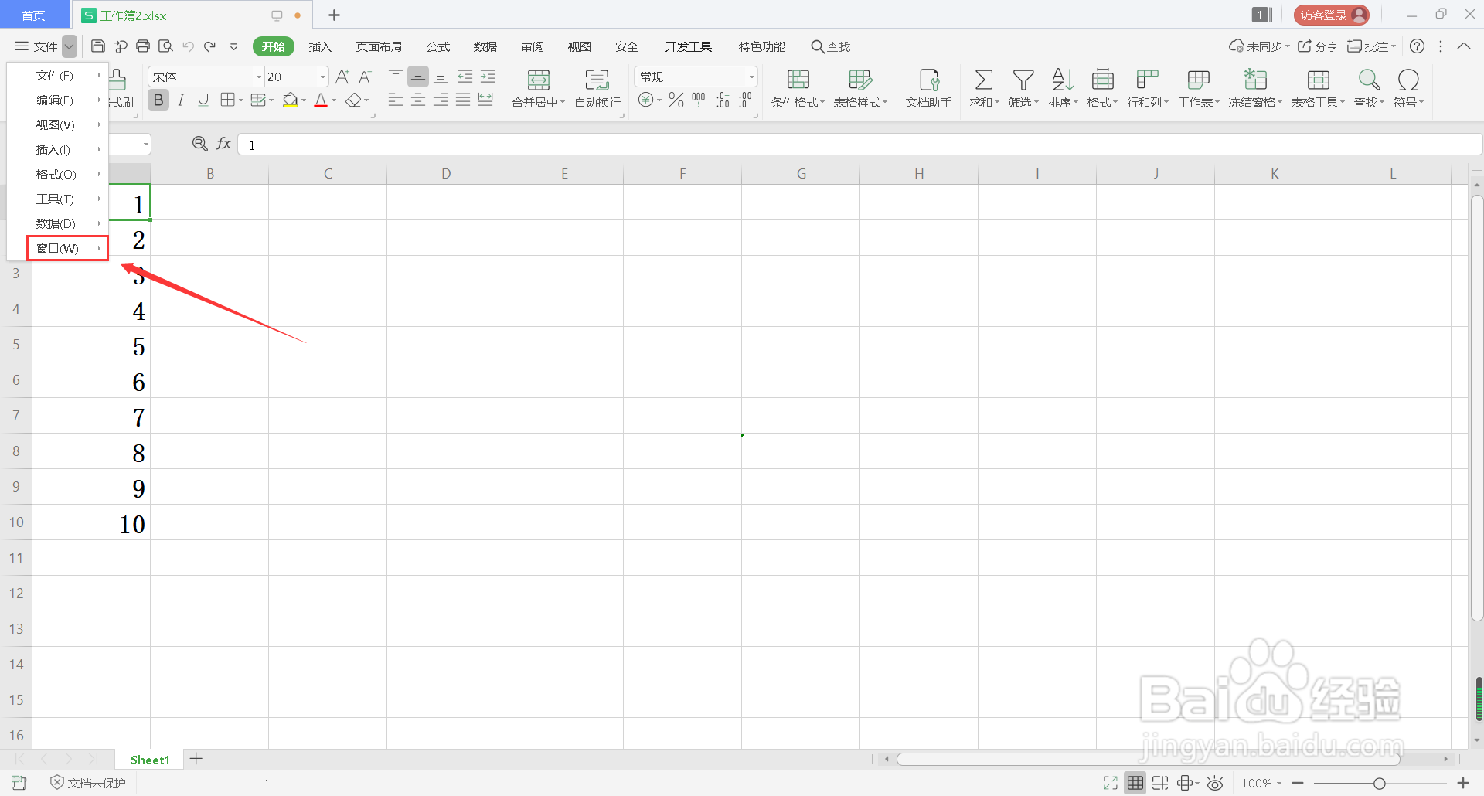Open the Window (W) menu entry
This screenshot has width=1484, height=796.
pyautogui.click(x=68, y=248)
